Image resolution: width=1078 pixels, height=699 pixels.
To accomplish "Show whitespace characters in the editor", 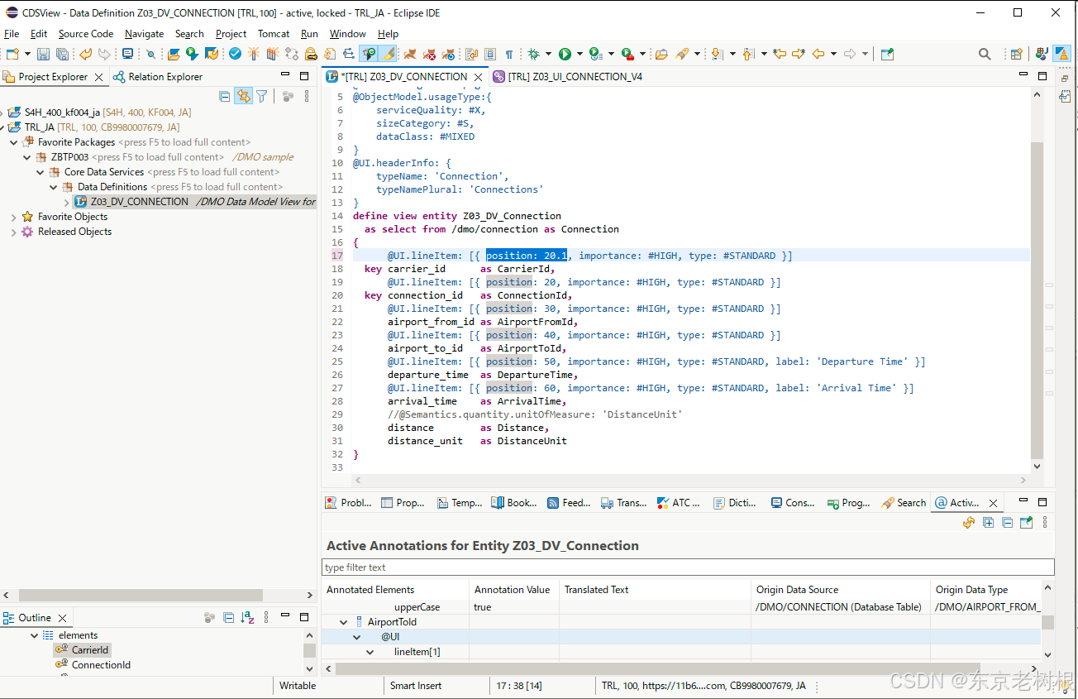I will coord(510,54).
